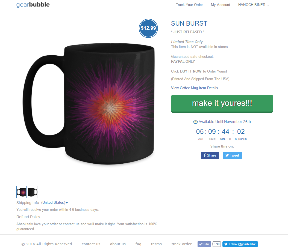This screenshot has width=288, height=252.
Task: Tweet this product
Action: point(232,155)
